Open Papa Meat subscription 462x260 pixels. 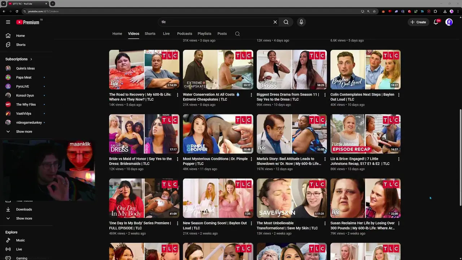pyautogui.click(x=24, y=77)
